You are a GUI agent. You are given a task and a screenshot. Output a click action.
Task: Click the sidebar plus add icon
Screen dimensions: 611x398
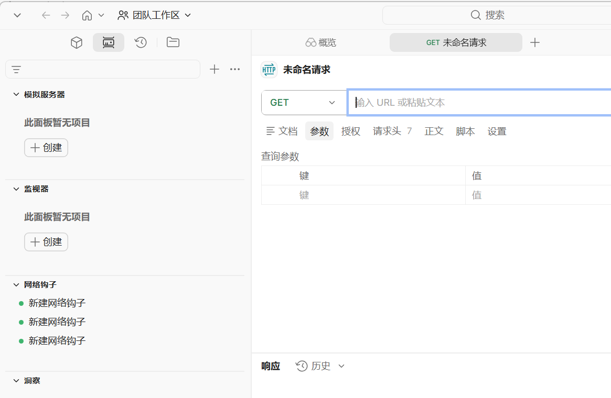(215, 69)
